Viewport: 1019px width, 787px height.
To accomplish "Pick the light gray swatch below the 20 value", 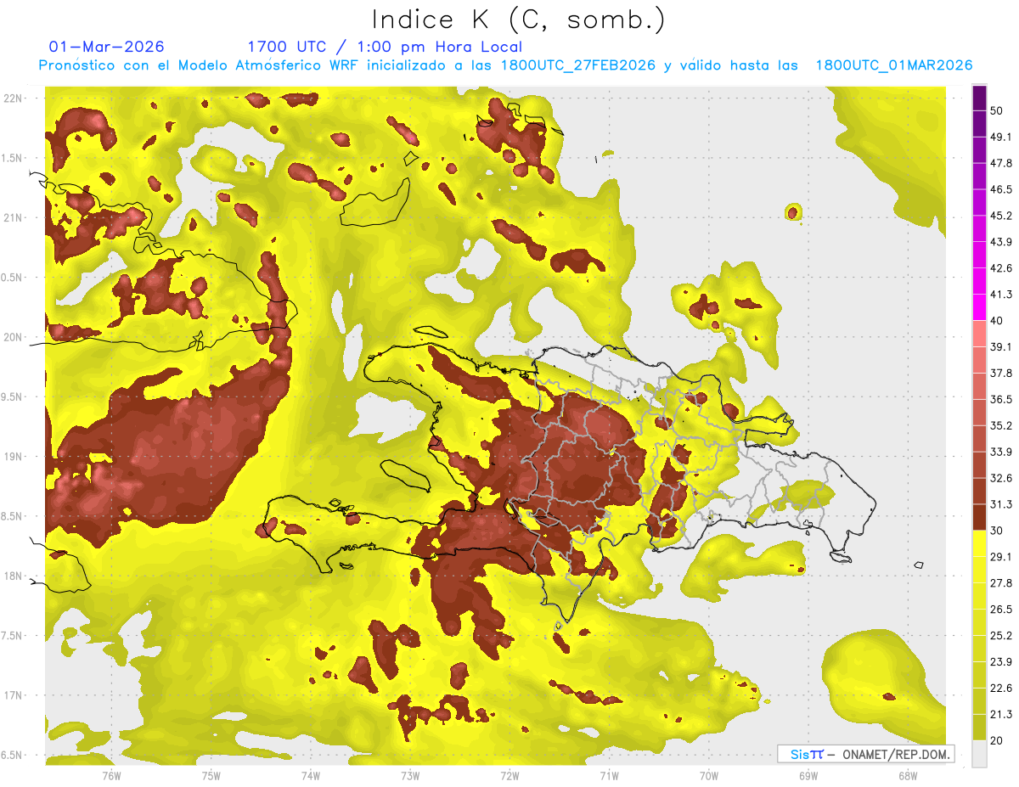I will click(x=979, y=754).
